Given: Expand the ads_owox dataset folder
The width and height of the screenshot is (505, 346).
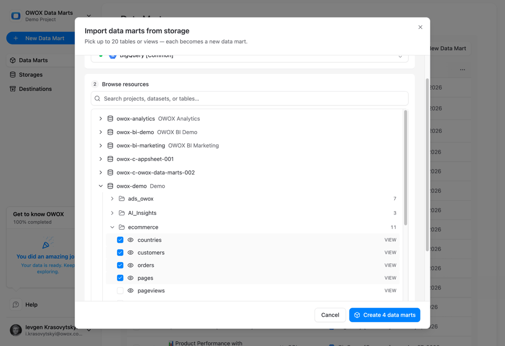Looking at the screenshot, I should (112, 199).
